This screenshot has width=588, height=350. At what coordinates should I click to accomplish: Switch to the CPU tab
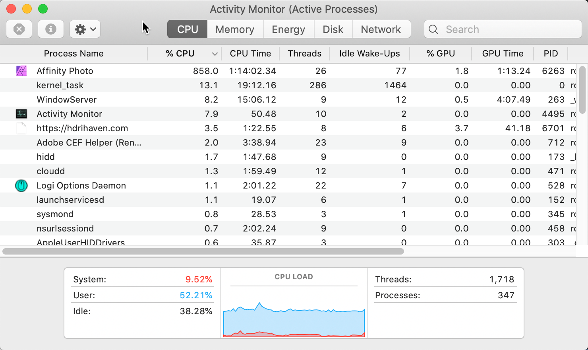pos(188,29)
